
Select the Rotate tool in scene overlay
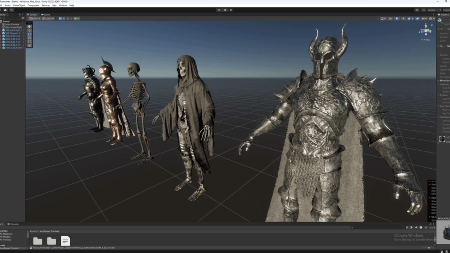tap(30, 34)
